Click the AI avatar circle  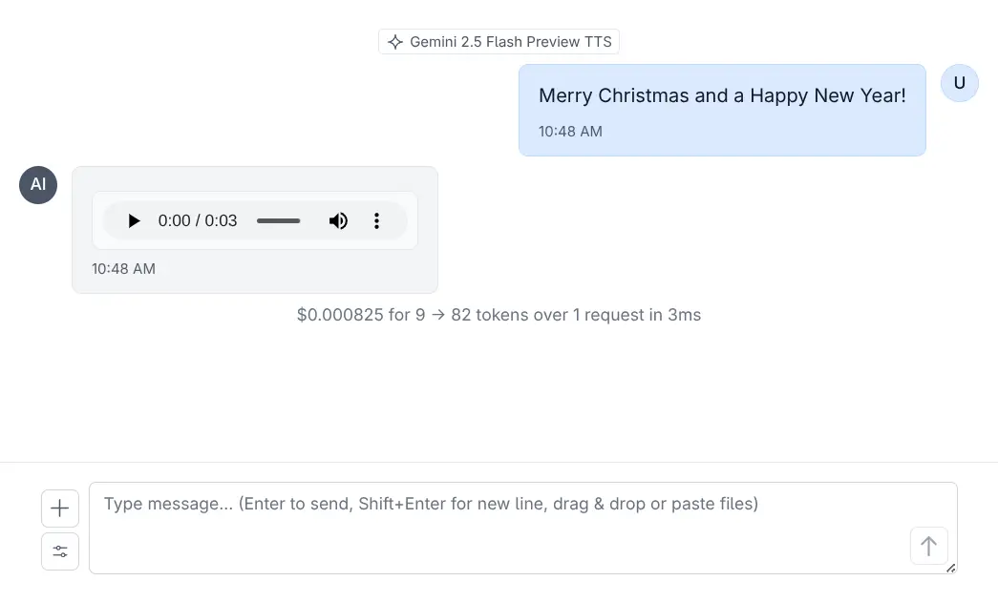(x=38, y=185)
